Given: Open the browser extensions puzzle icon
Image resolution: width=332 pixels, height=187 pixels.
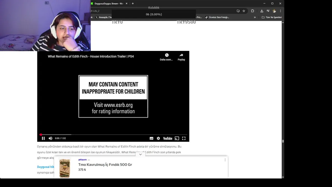Looking at the screenshot, I should click(x=252, y=11).
